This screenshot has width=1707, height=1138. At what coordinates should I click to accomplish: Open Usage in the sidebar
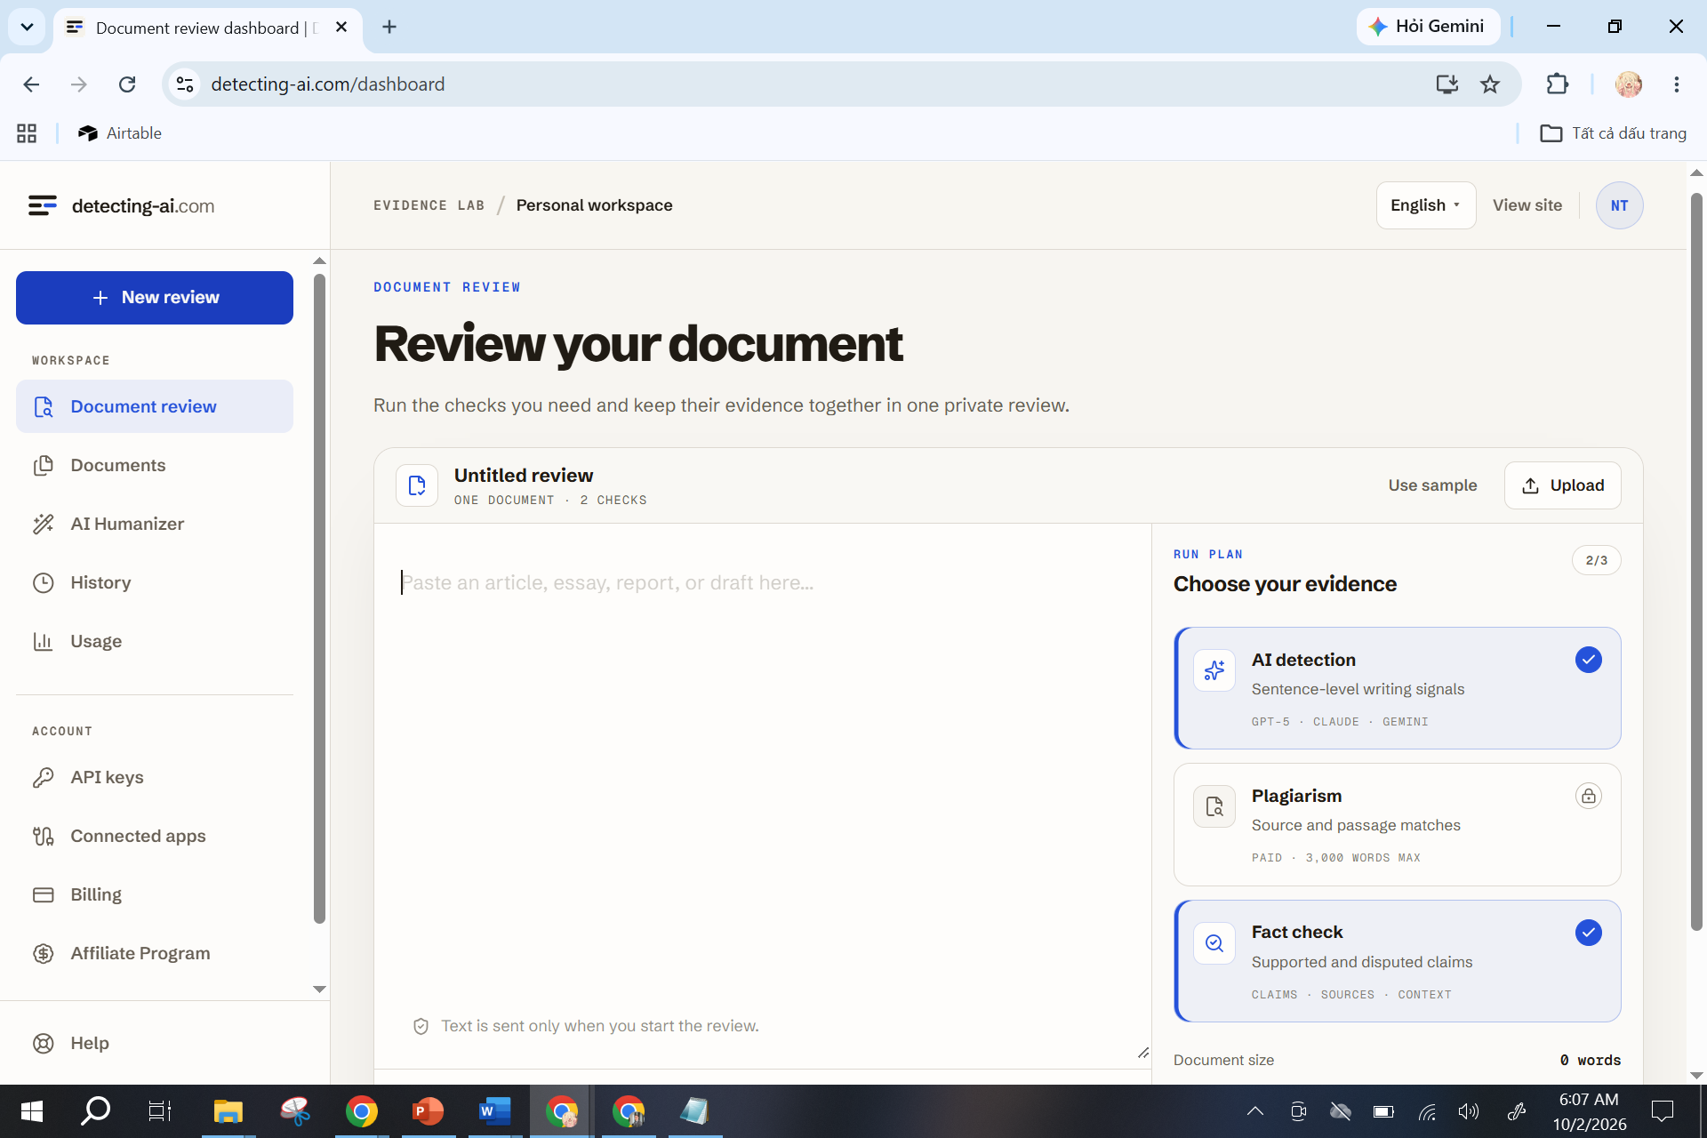click(155, 641)
